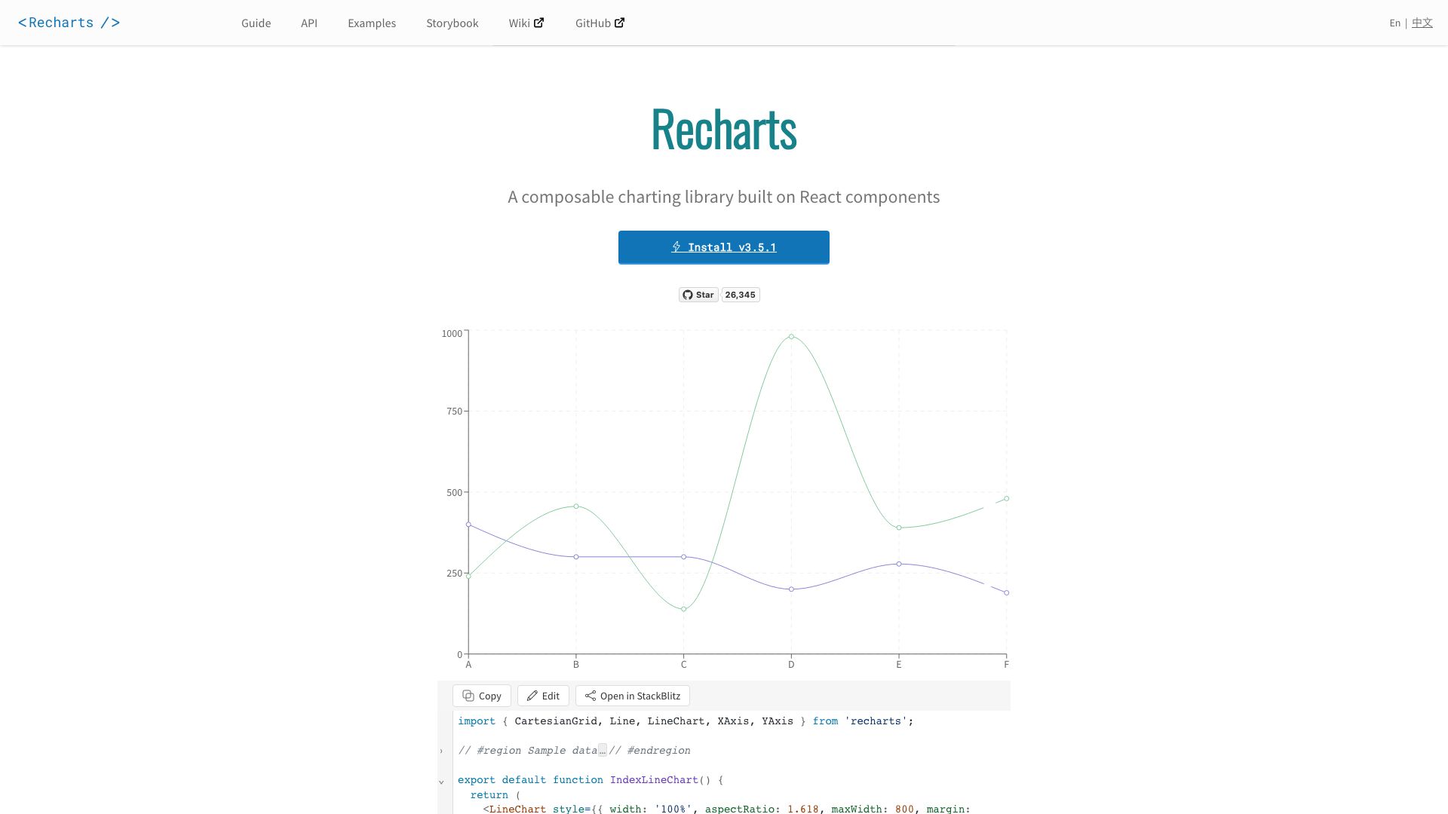Open the 26,345 stargazers count link
1448x814 pixels.
pyautogui.click(x=741, y=295)
